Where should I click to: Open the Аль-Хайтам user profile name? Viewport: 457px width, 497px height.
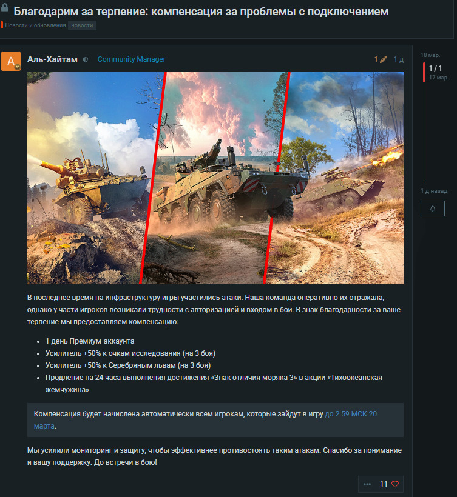pos(52,59)
